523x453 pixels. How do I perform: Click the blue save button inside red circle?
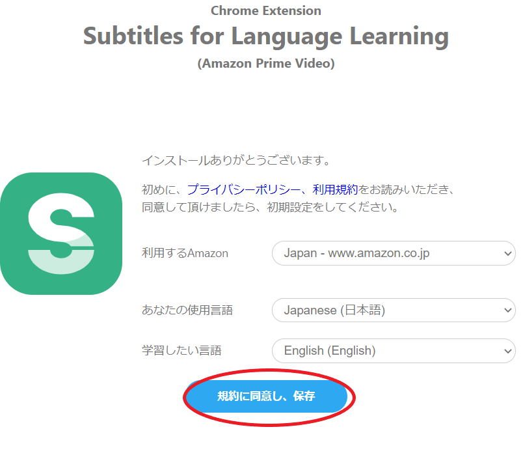click(268, 396)
